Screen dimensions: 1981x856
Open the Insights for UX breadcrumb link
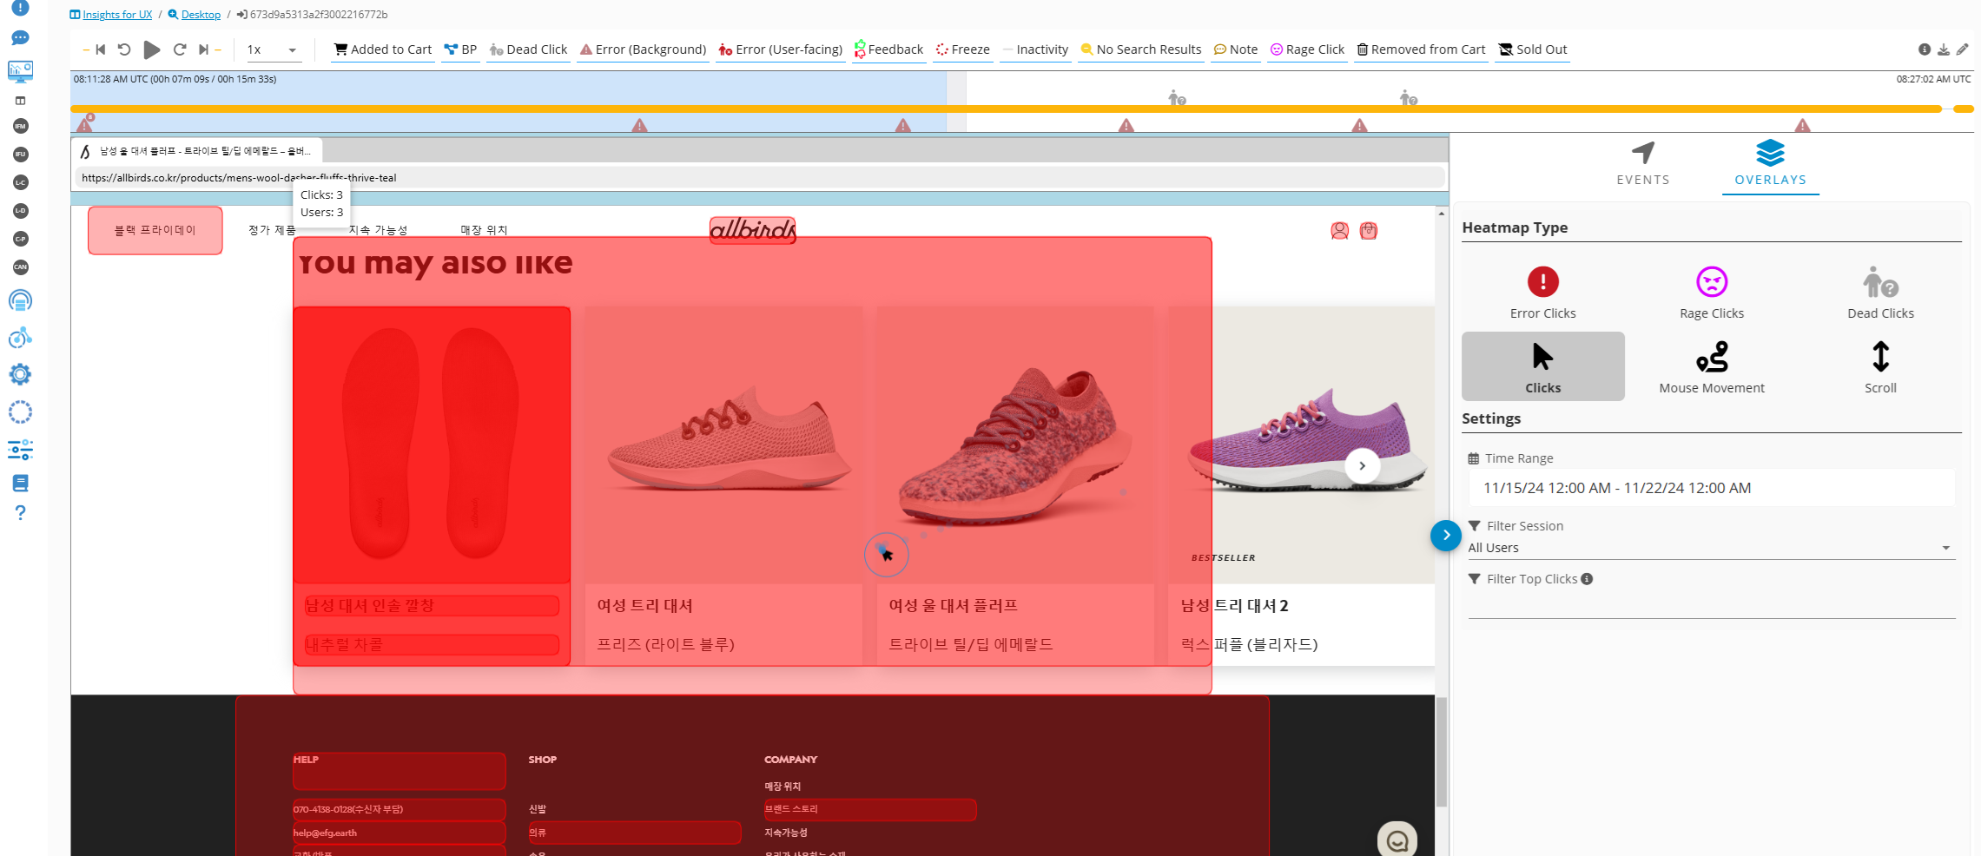tap(116, 15)
